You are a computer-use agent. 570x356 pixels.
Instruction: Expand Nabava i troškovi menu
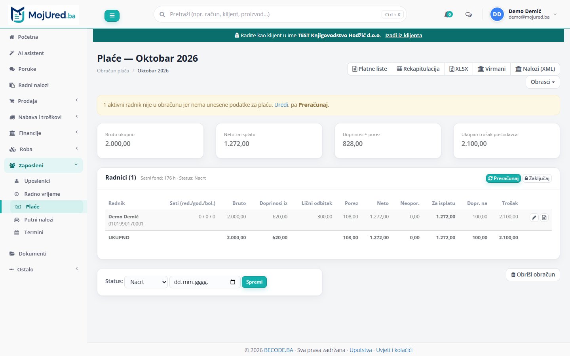tap(44, 117)
